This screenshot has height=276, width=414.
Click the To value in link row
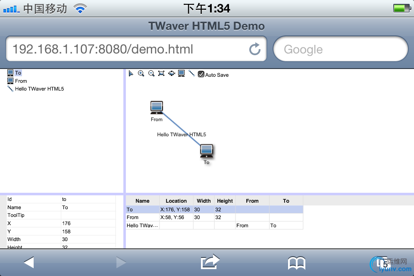click(x=286, y=226)
